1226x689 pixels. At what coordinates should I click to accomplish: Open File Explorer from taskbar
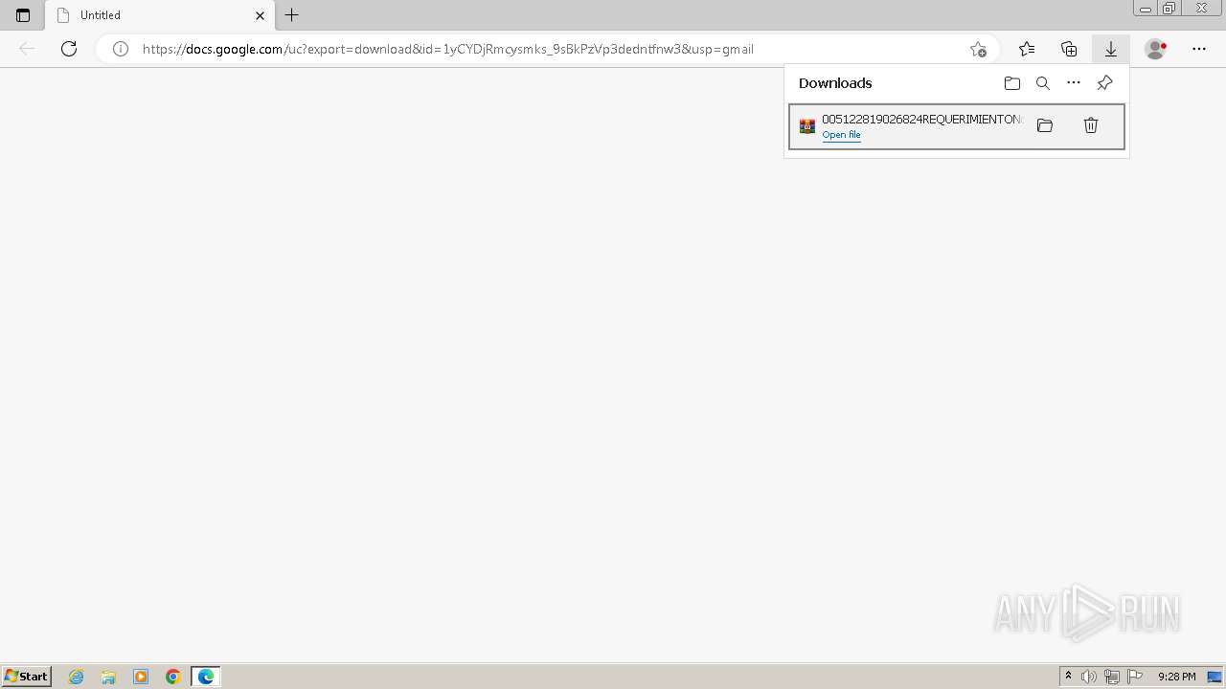click(x=108, y=677)
